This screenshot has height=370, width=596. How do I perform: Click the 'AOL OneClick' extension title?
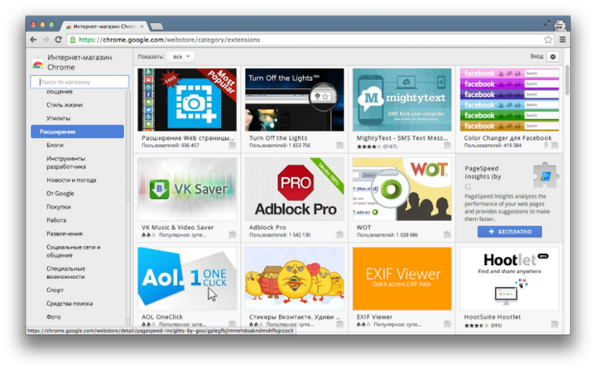162,317
